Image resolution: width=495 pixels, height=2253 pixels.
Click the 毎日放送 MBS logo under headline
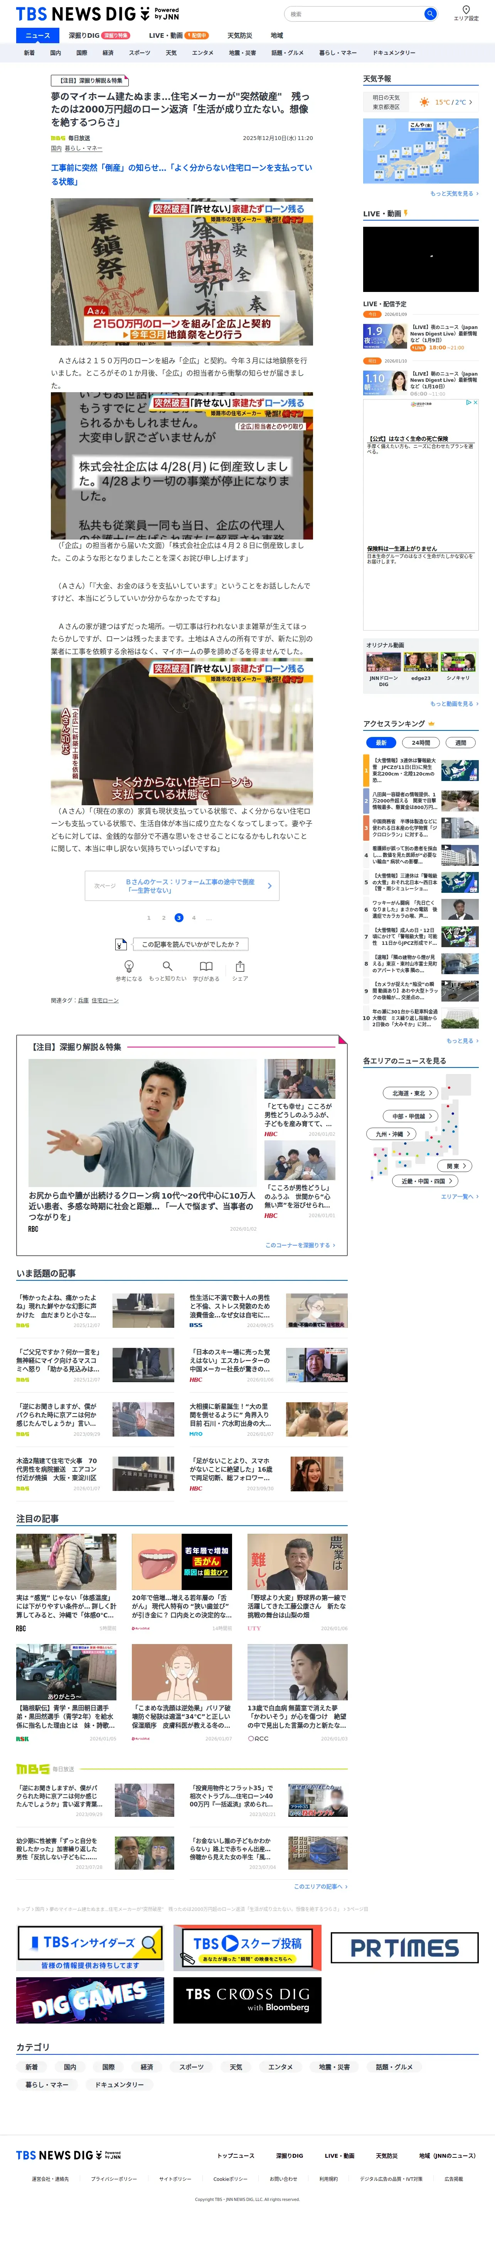58,138
